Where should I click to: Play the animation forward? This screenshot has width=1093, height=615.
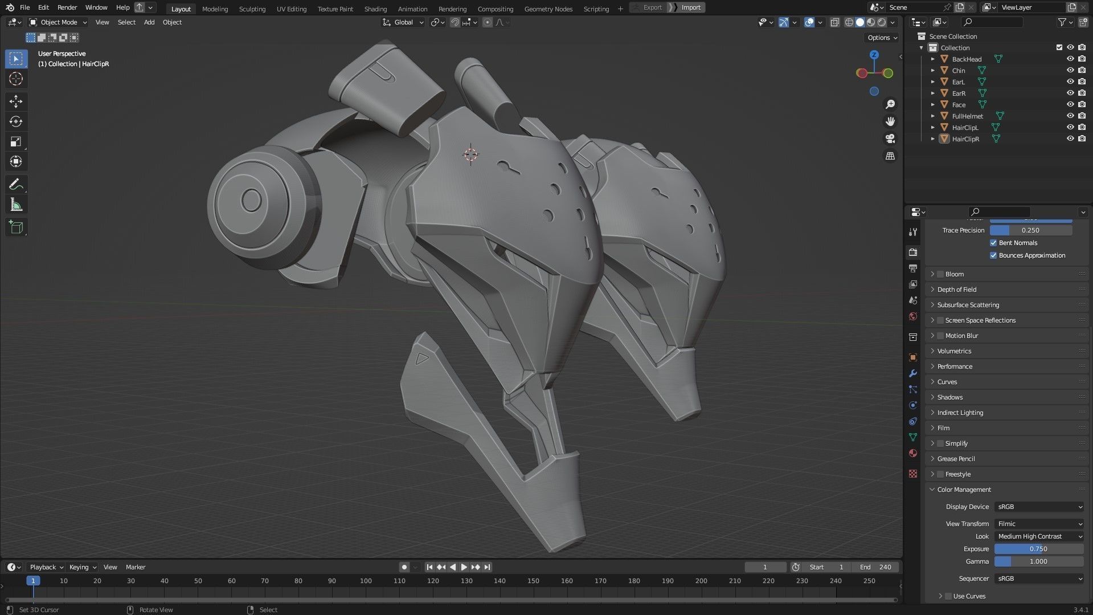(x=464, y=567)
